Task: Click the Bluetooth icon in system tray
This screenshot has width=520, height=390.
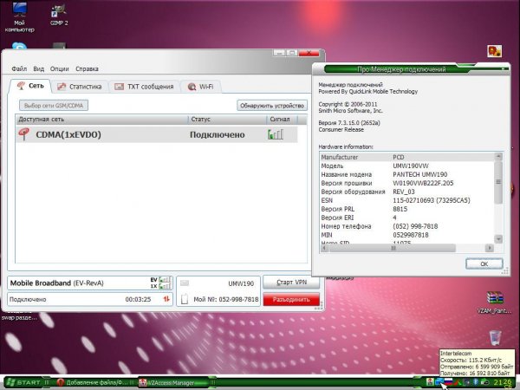Action: 475,382
